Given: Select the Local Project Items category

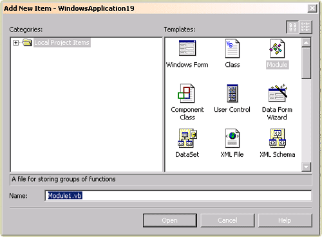Looking at the screenshot, I should [x=62, y=42].
